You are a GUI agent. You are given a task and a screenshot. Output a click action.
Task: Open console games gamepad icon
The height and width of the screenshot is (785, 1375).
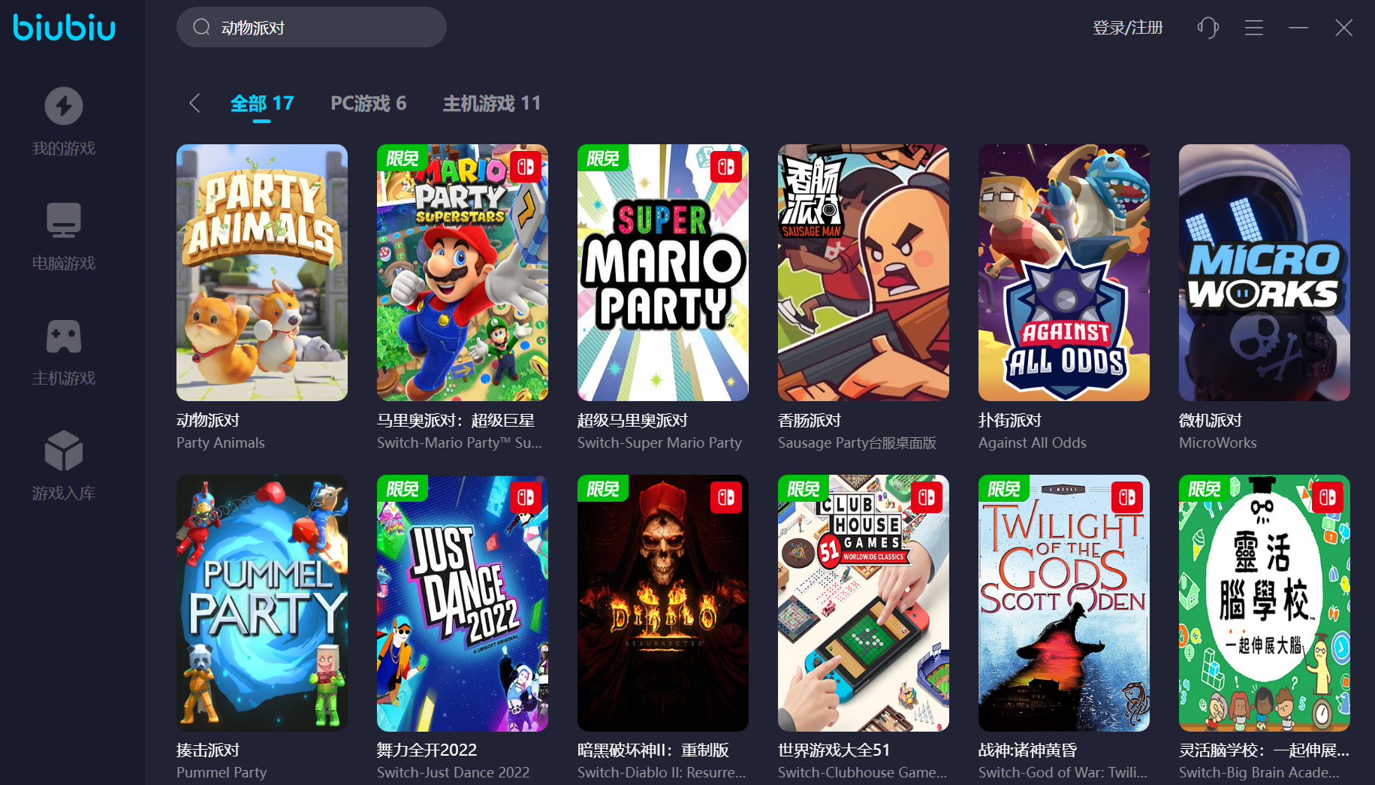(x=64, y=336)
